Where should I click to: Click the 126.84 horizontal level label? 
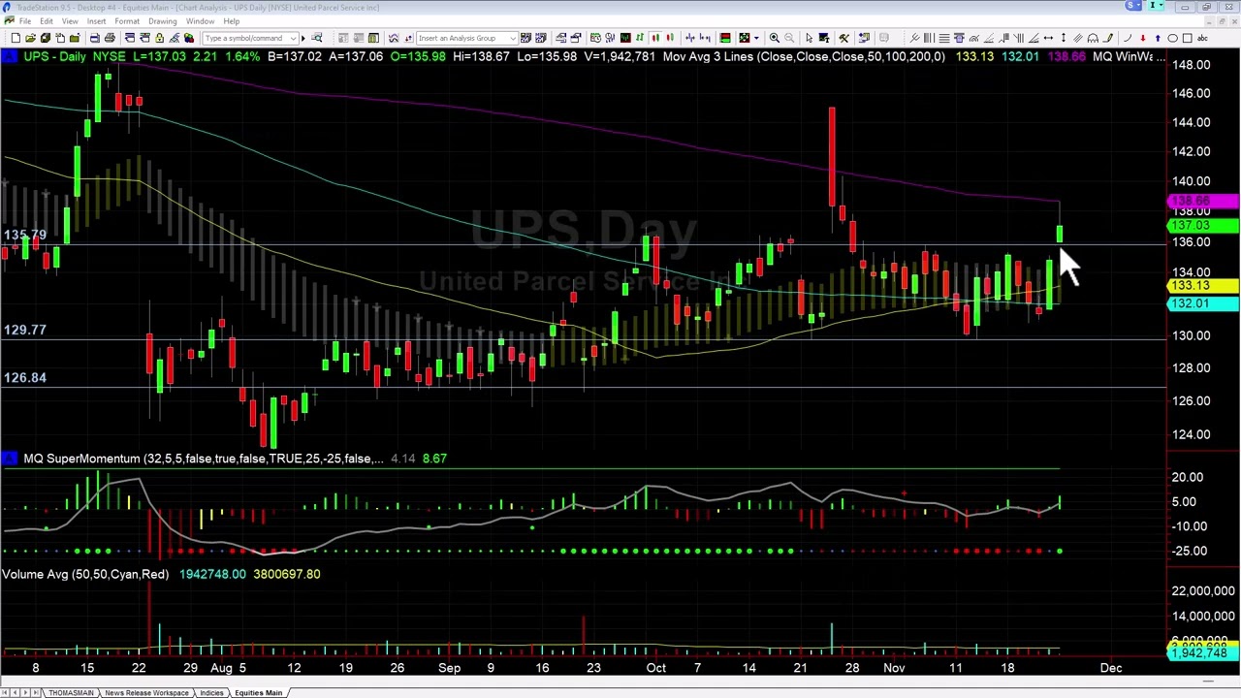(x=25, y=377)
